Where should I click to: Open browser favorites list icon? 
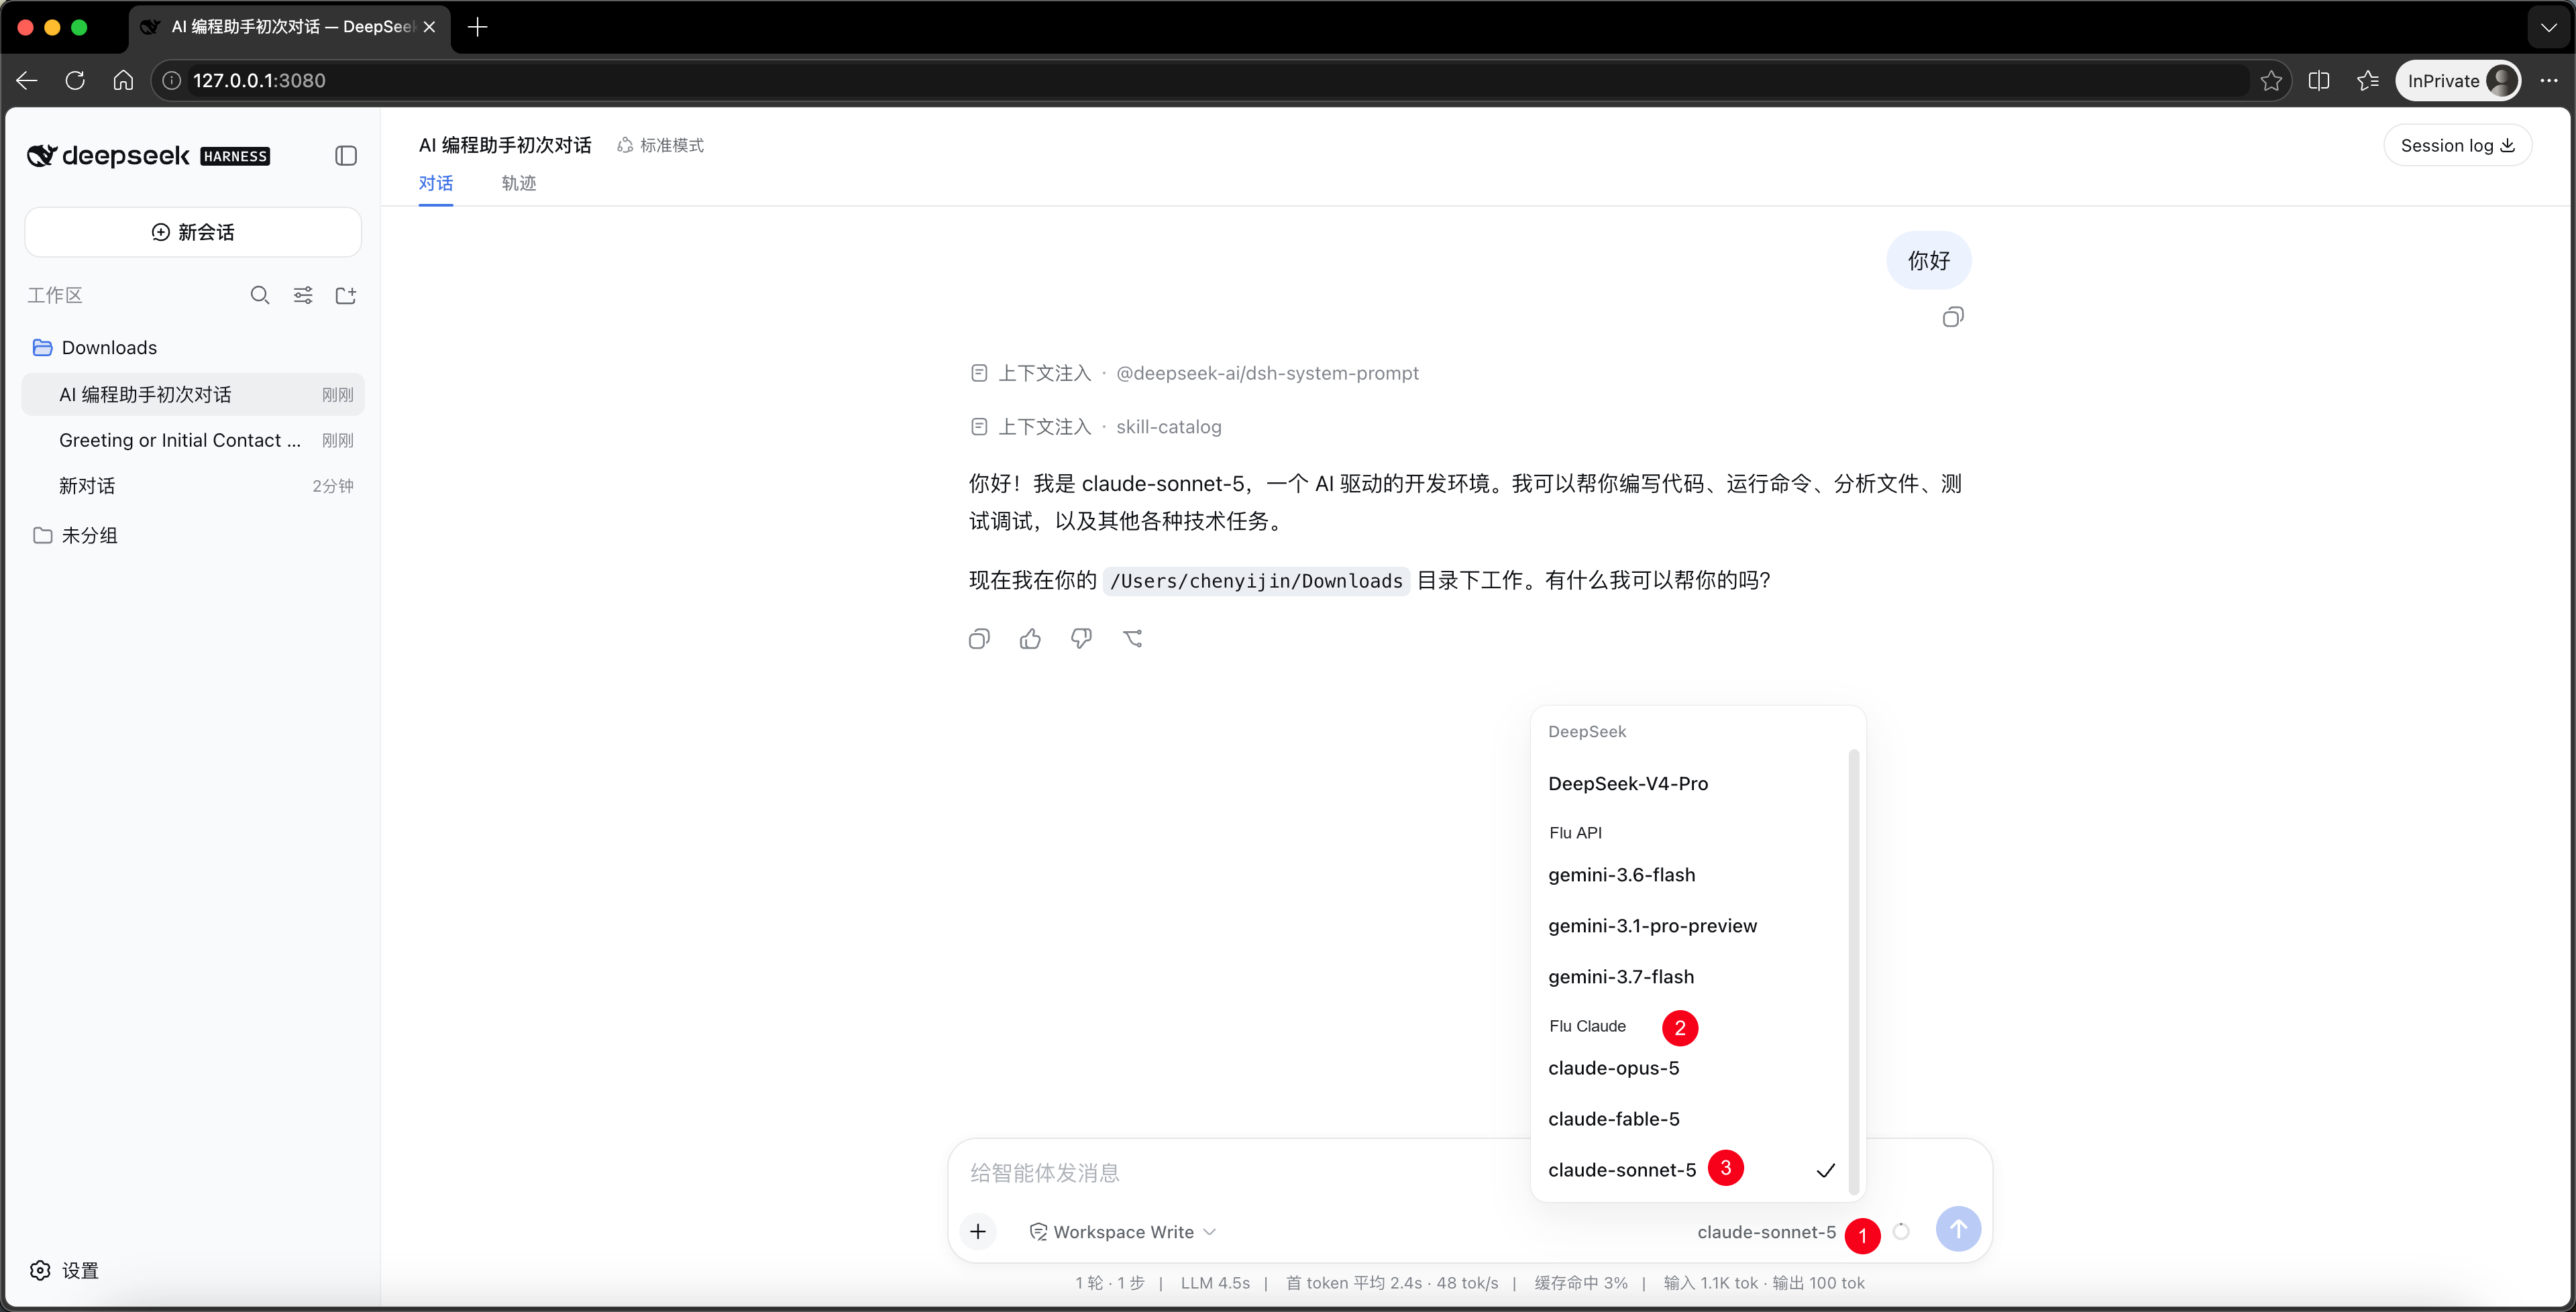[x=2367, y=81]
